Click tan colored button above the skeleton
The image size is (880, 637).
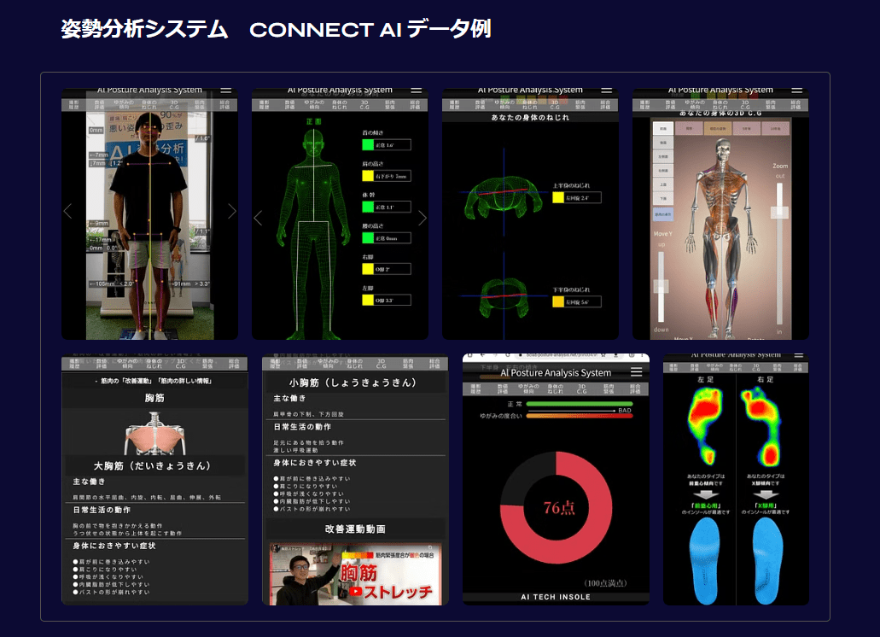[717, 129]
